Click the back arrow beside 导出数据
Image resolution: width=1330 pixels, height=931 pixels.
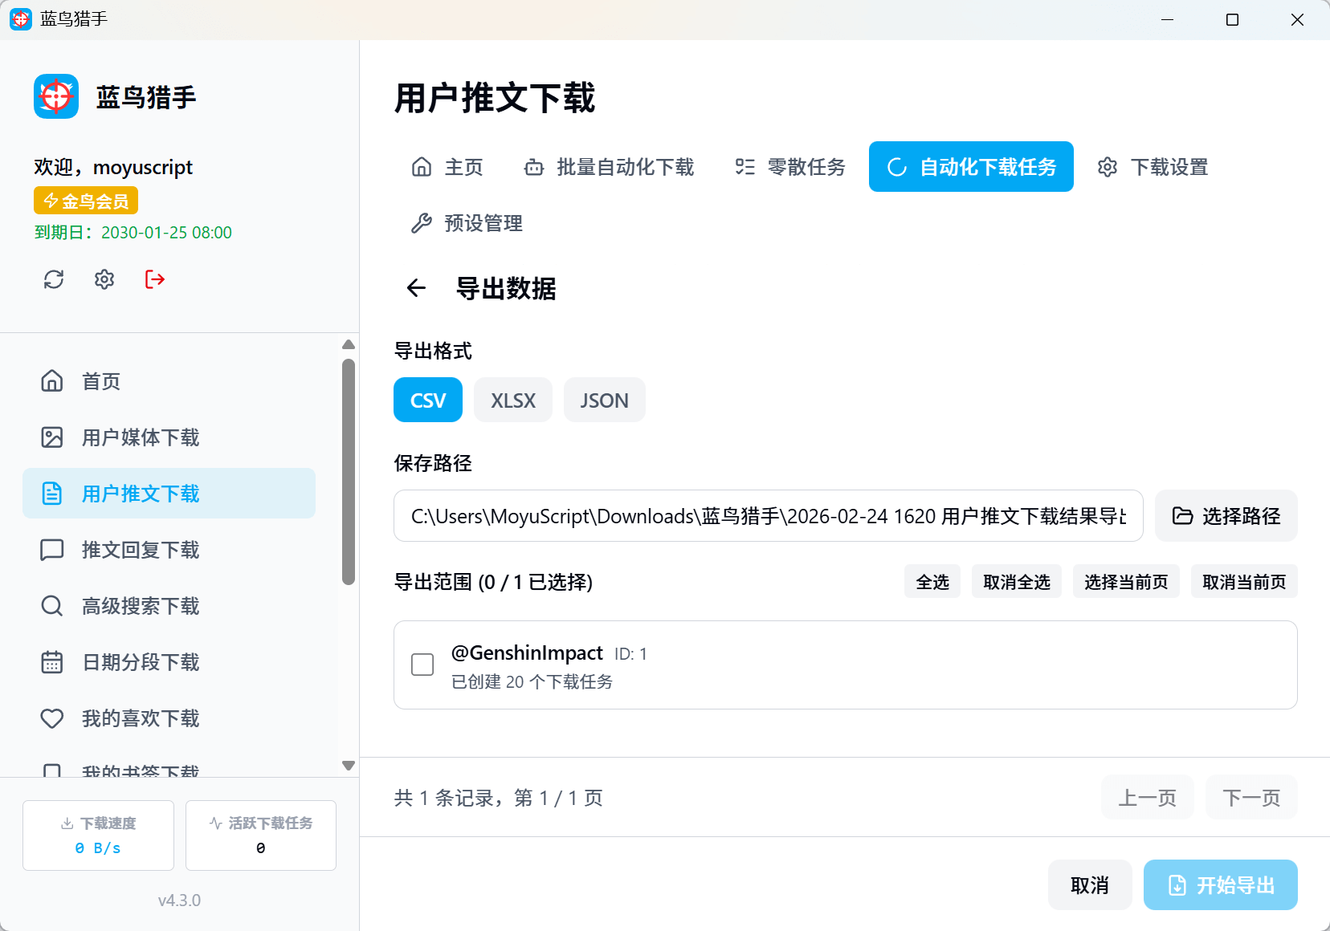tap(416, 288)
